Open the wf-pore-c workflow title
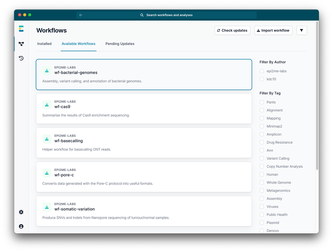The height and width of the screenshot is (252, 333). (64, 175)
